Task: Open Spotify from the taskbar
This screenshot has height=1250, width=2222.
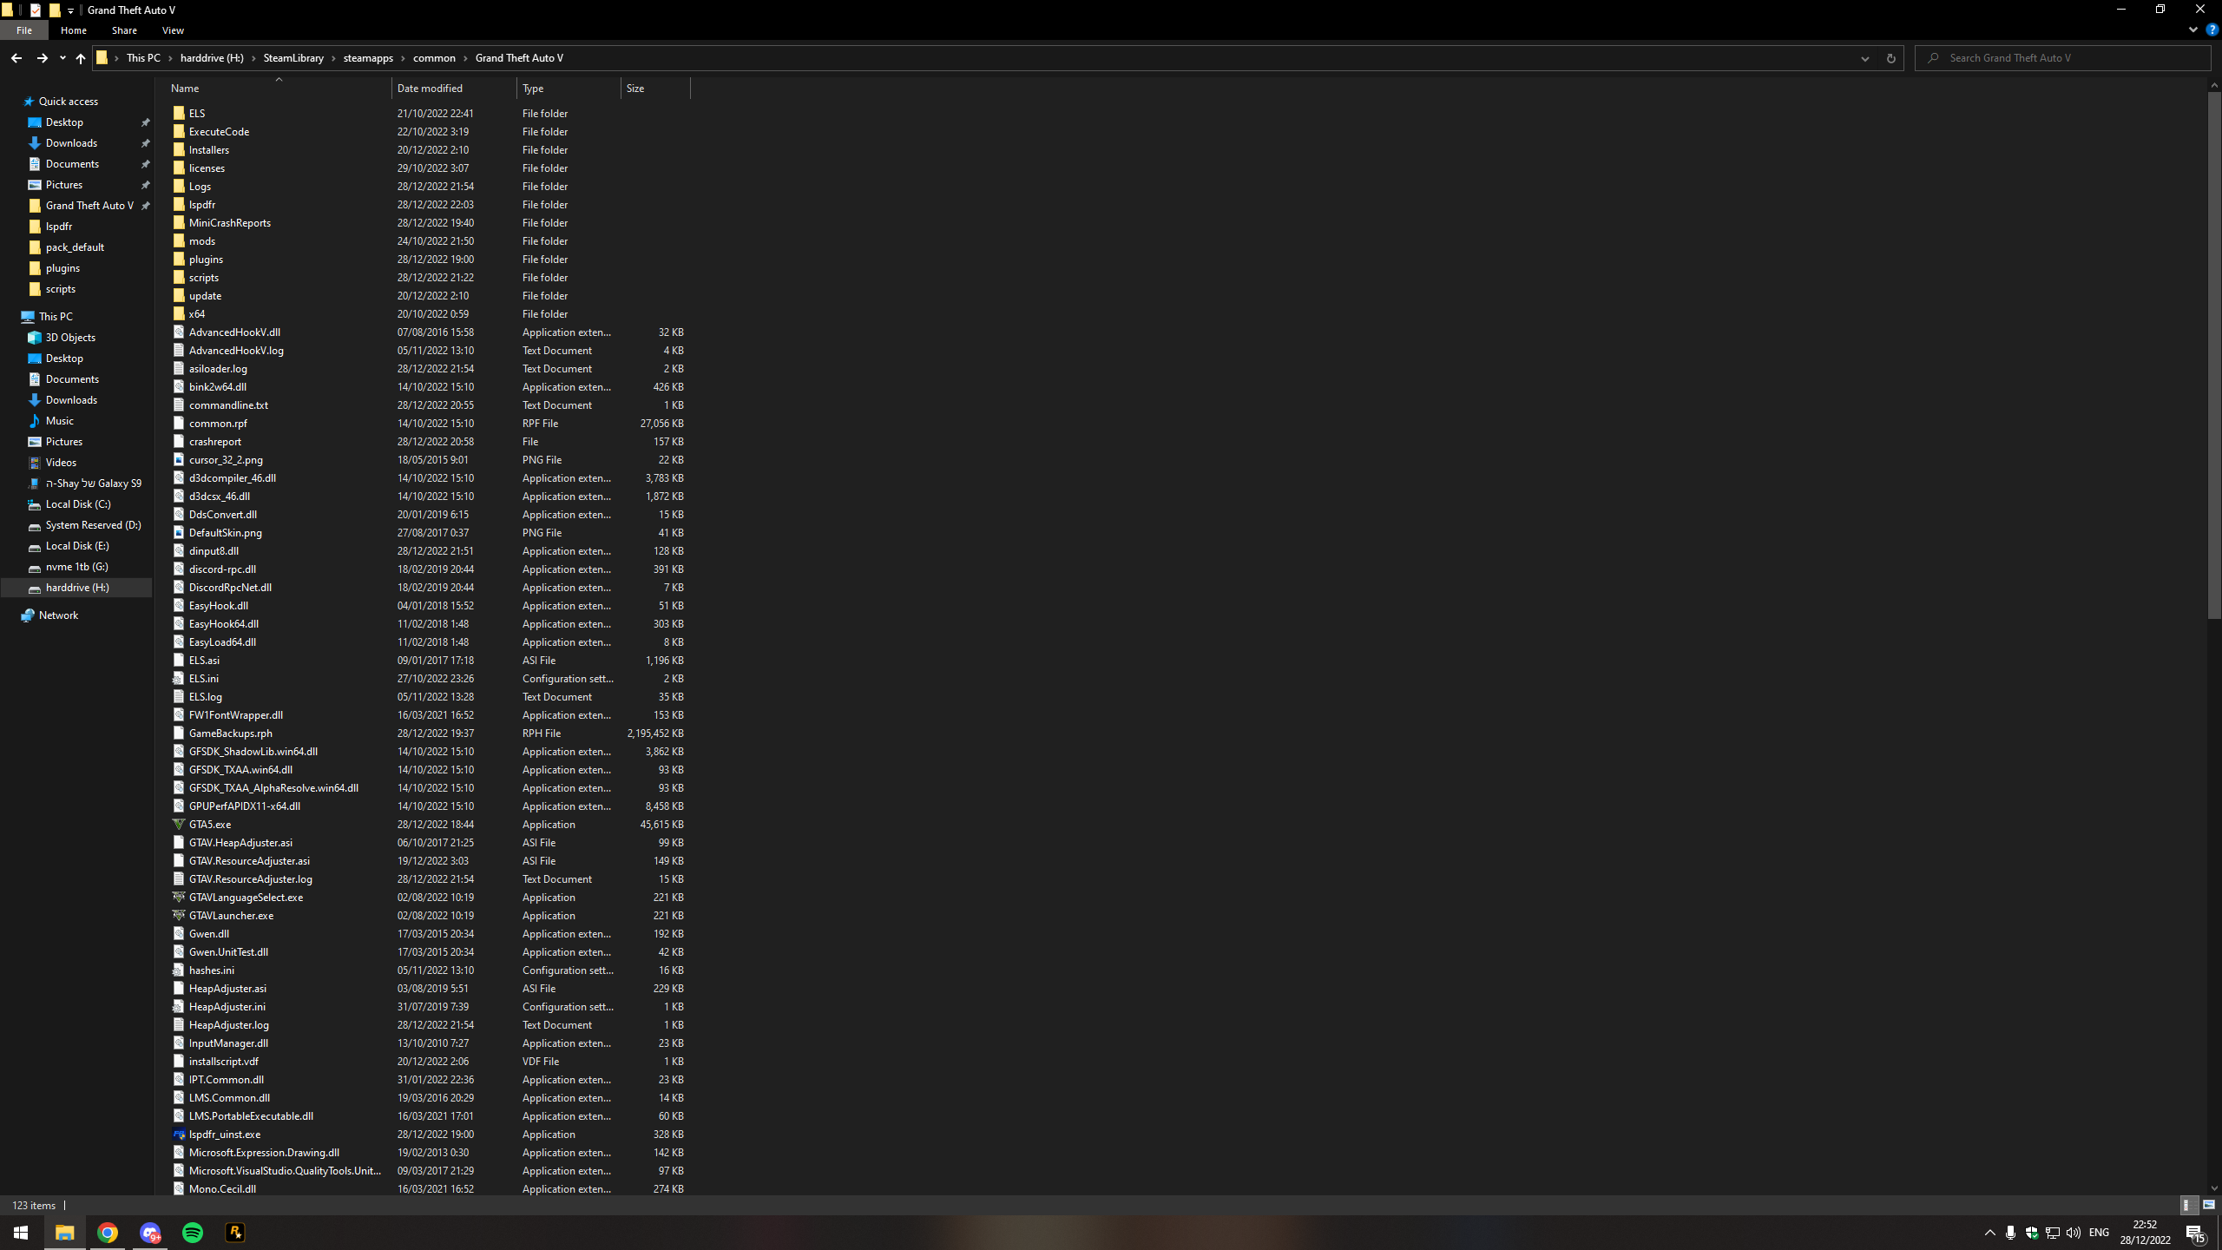Action: pos(193,1233)
